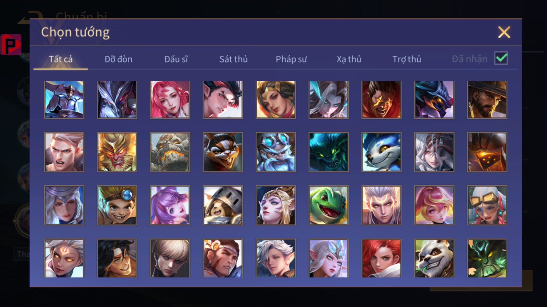This screenshot has height=307, width=547.
Task: Close the Chọn tướng dialog
Action: (x=504, y=32)
